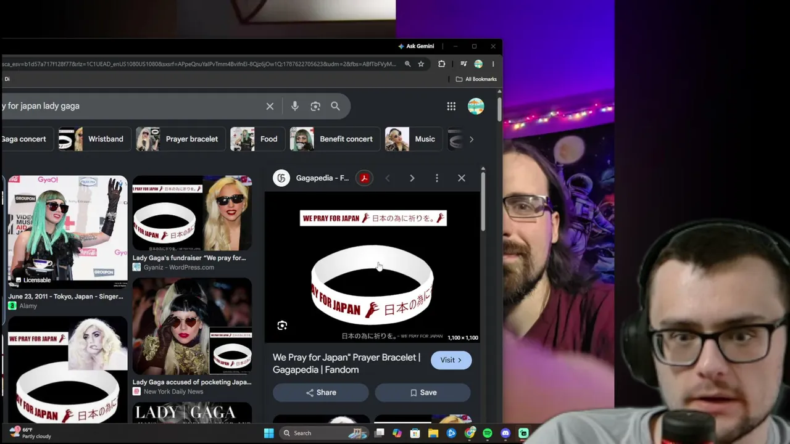790x444 pixels.
Task: Open Task View from the taskbar
Action: [379, 434]
